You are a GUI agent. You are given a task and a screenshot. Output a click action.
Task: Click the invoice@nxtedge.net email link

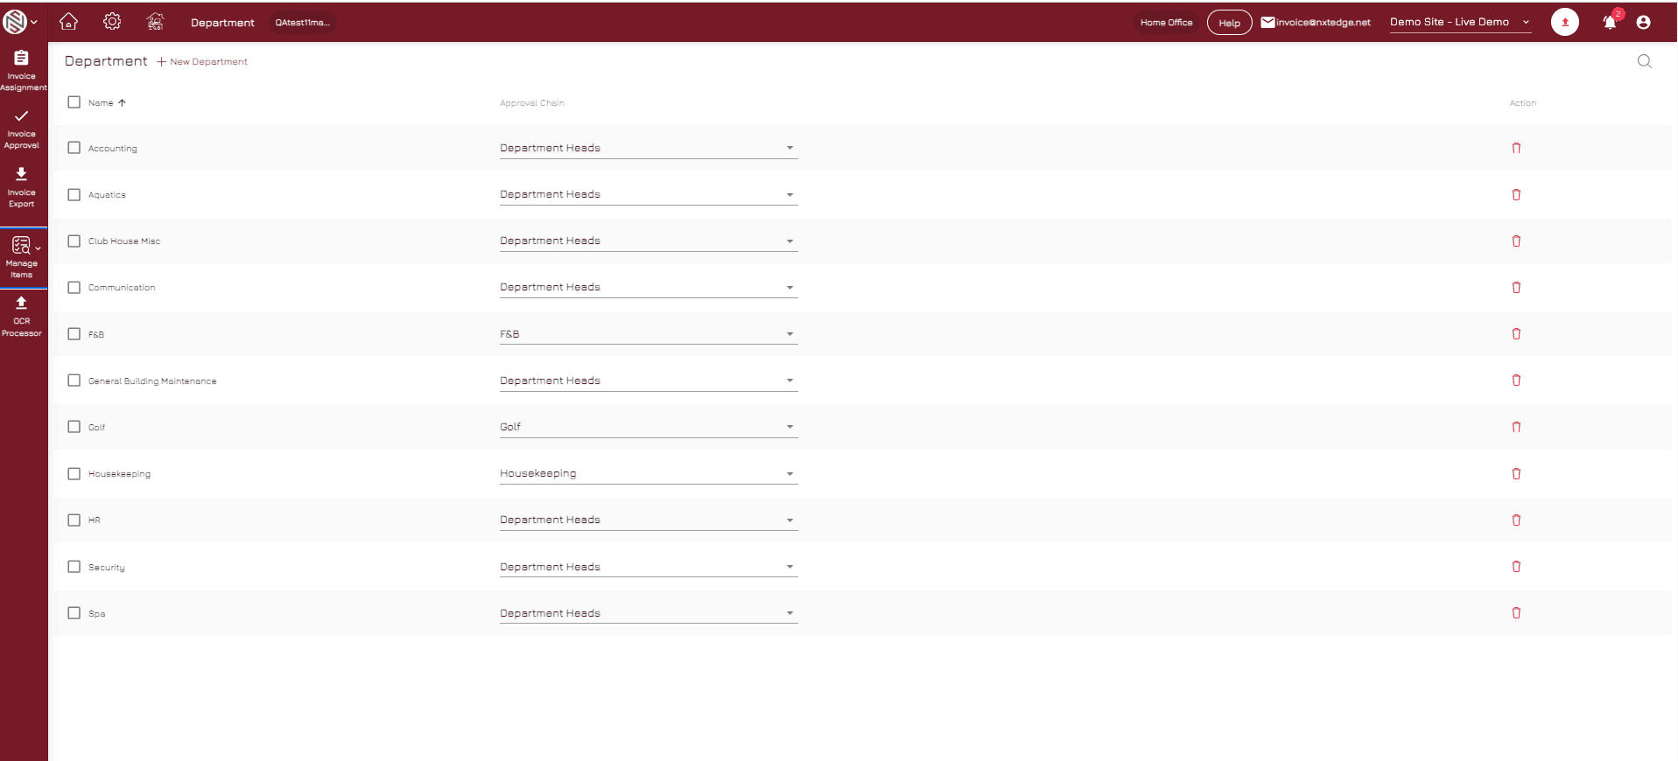pos(1316,23)
